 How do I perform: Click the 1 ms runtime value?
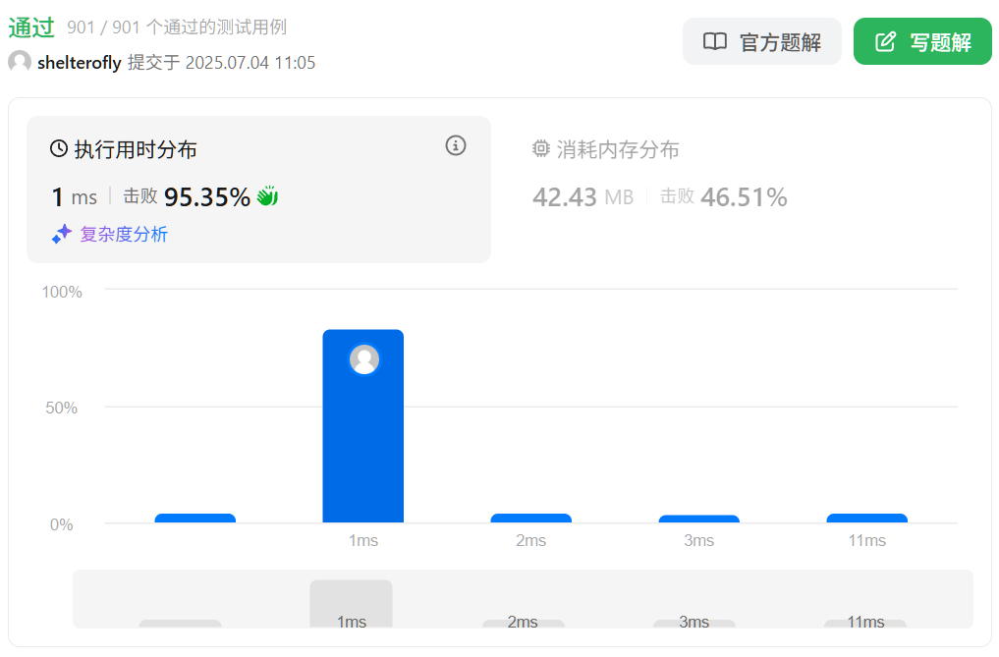coord(75,197)
